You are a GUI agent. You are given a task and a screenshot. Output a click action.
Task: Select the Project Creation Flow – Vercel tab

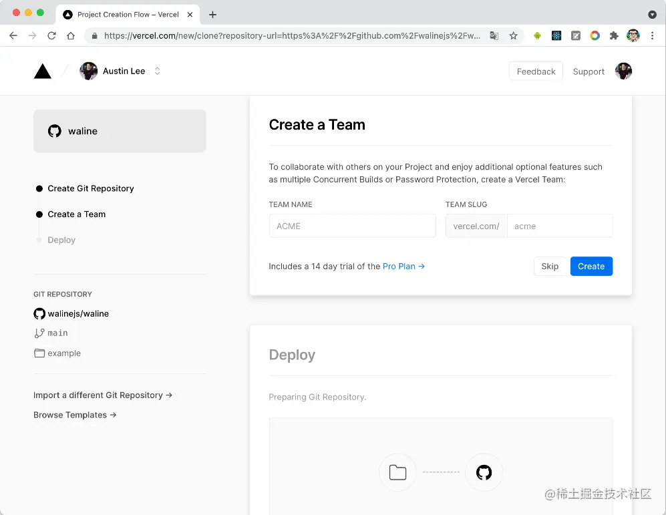128,15
